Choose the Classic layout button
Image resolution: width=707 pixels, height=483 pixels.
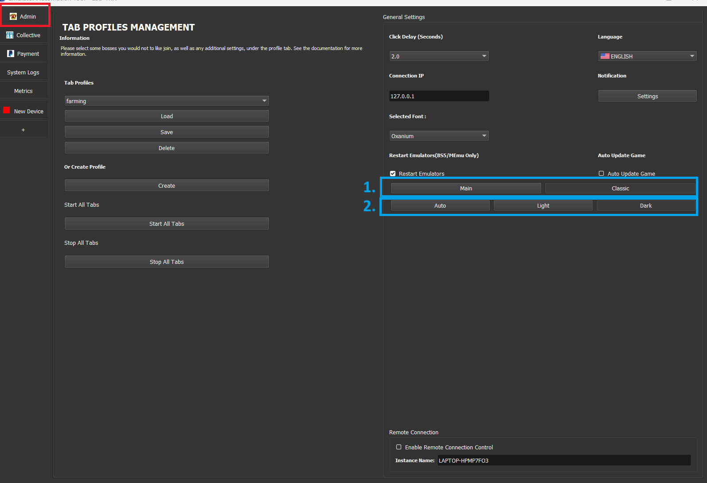621,188
